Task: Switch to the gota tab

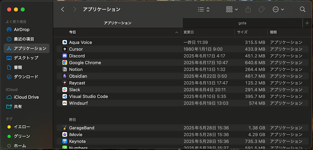Action: (242, 23)
